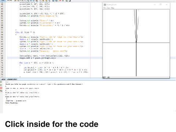The image size is (176, 132).
Task: Click the graph canvas in Drawing Panel
Action: pyautogui.click(x=136, y=43)
